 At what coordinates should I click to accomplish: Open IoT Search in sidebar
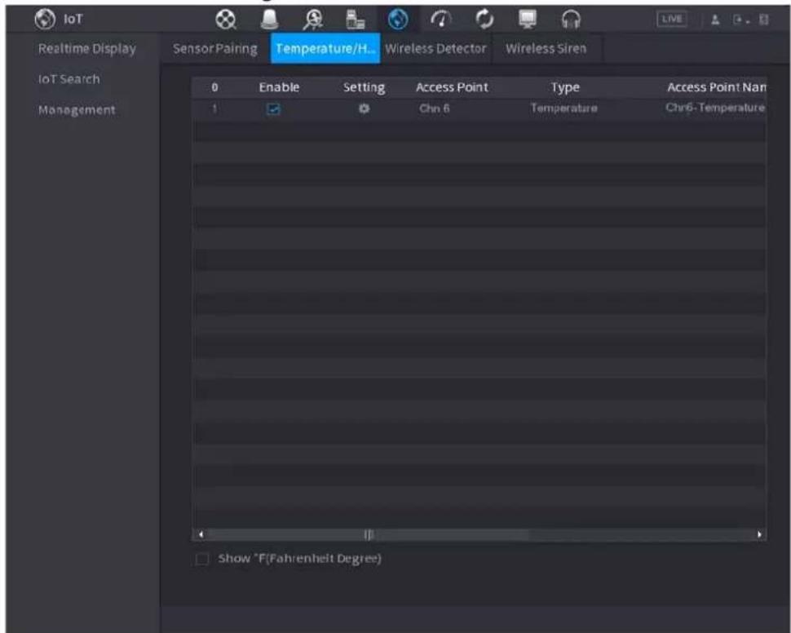point(69,79)
